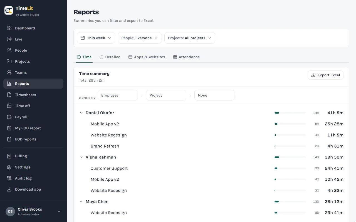
Task: Collapse the Maya Chen group
Action: [x=81, y=201]
